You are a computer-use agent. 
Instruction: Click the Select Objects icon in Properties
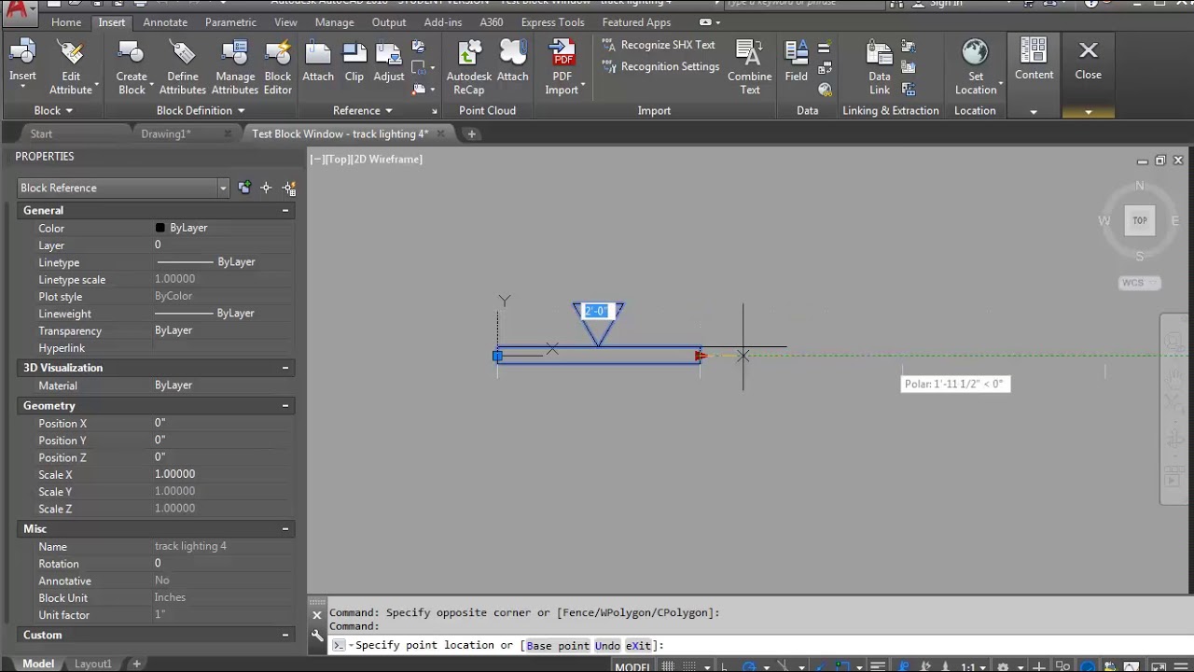click(x=266, y=188)
